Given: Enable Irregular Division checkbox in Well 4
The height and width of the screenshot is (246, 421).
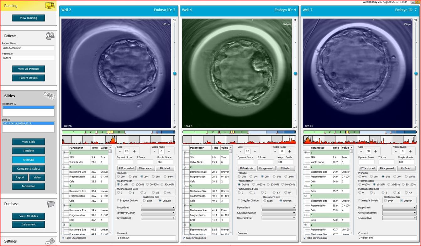Looking at the screenshot, I should tap(239, 201).
